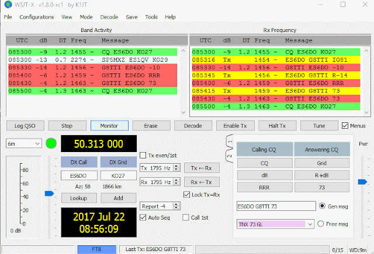Click the Lookup button
This screenshot has height=254, width=374.
coord(79,198)
